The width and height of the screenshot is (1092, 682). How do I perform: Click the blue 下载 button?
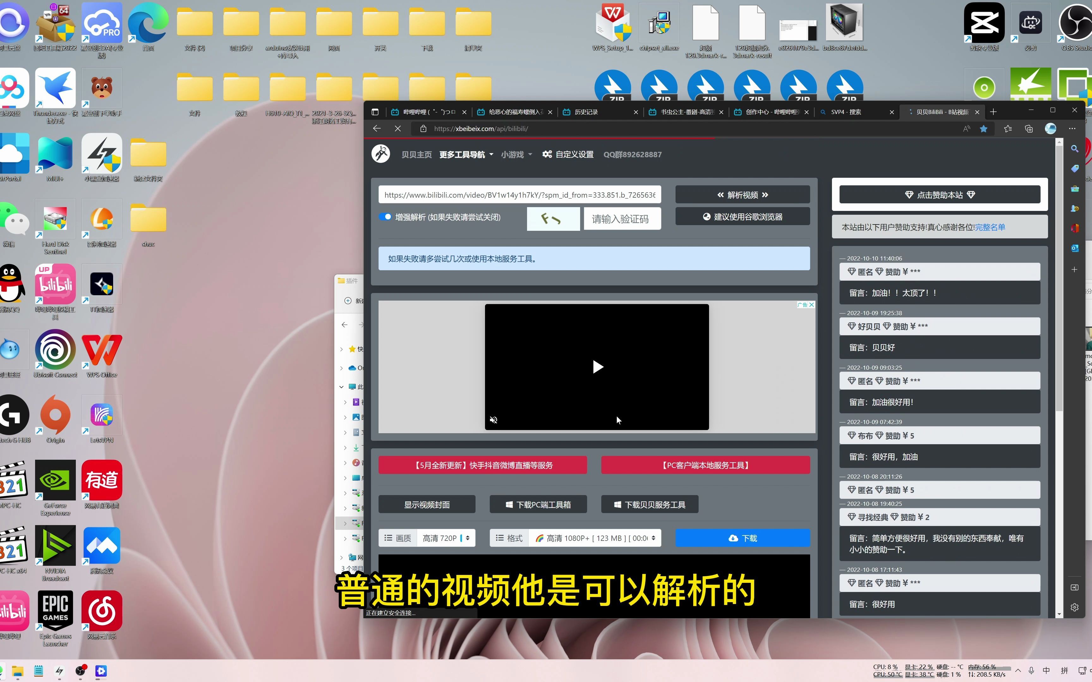(x=742, y=538)
